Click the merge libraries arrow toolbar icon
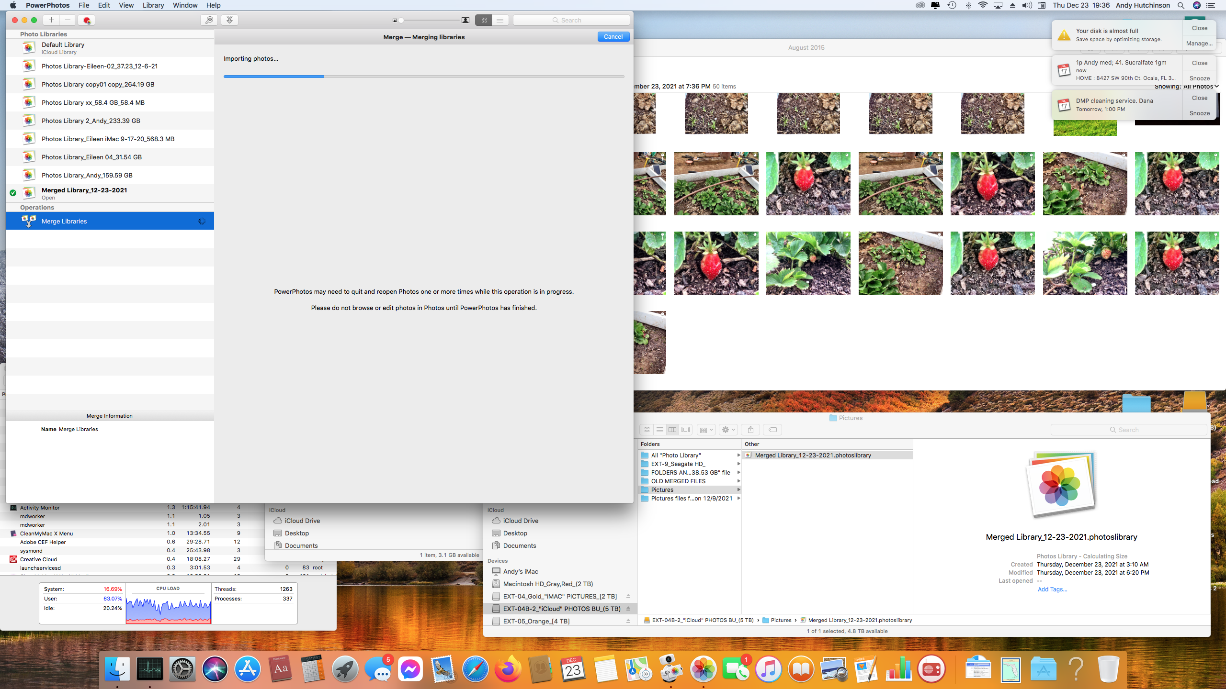The height and width of the screenshot is (689, 1226). coord(230,20)
